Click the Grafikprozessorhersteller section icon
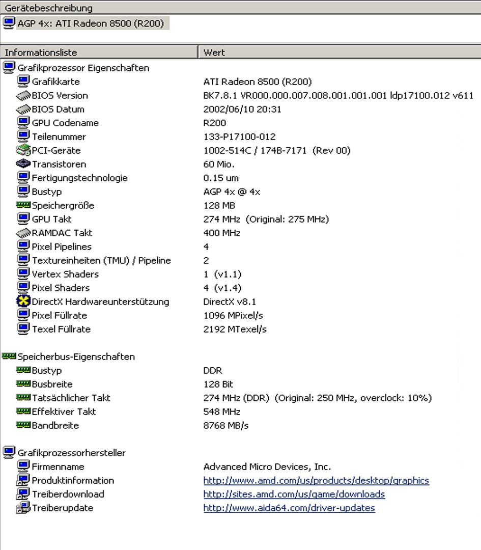The width and height of the screenshot is (481, 550). [x=9, y=453]
